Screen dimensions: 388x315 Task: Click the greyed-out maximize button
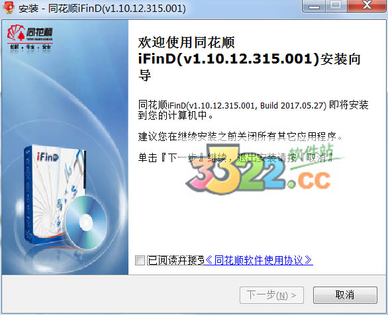click(336, 5)
